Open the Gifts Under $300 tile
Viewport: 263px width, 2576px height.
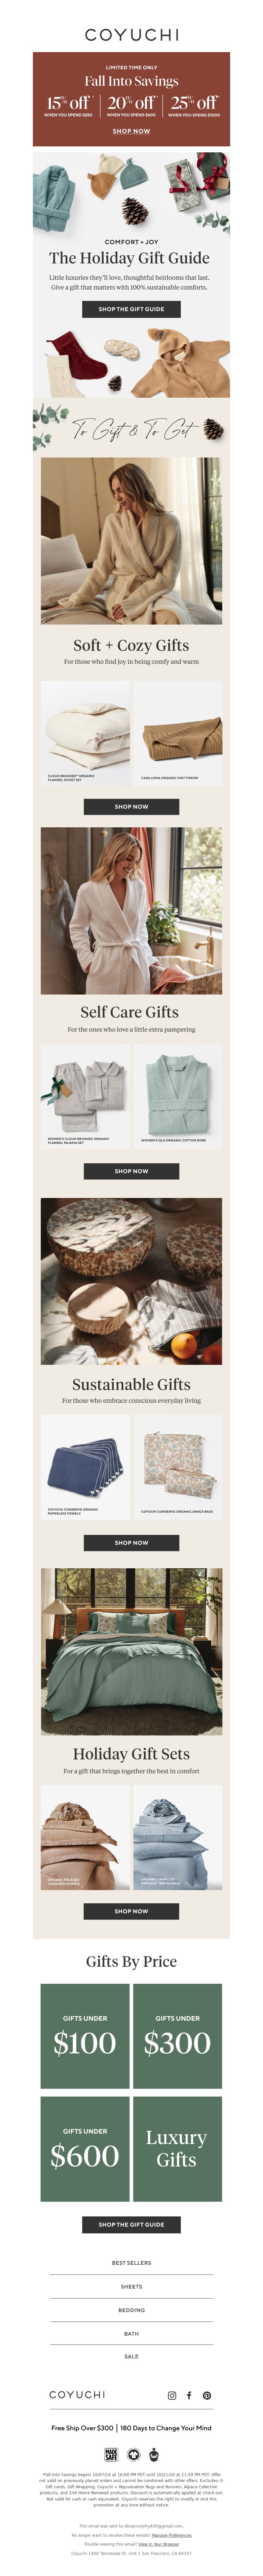pyautogui.click(x=177, y=2036)
